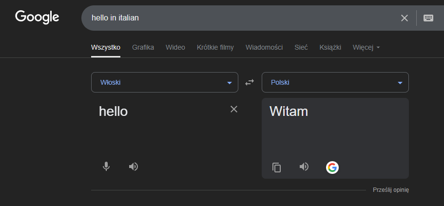Open the Więcej dropdown menu
This screenshot has height=206, width=444.
tap(366, 48)
